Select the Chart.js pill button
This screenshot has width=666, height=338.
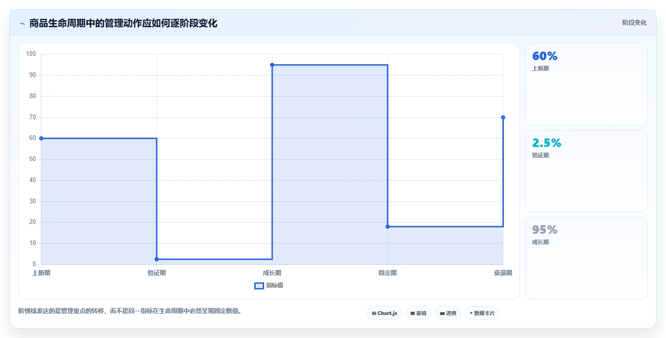coord(384,313)
